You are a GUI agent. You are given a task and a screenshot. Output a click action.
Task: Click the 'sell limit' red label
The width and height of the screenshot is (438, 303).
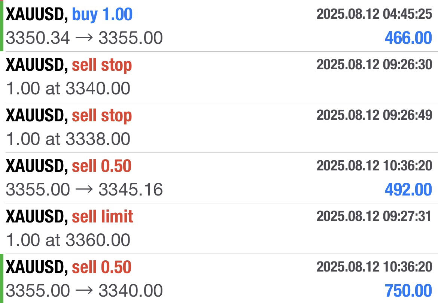(x=103, y=216)
